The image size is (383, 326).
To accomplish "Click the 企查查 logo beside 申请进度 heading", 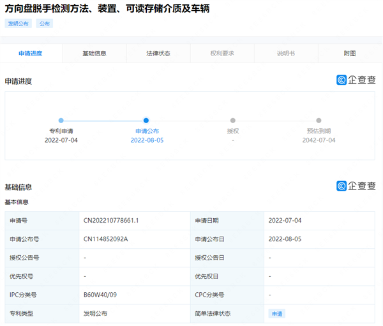I will 356,80.
